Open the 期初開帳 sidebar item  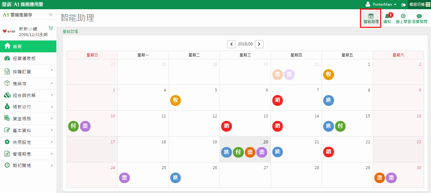click(28, 166)
